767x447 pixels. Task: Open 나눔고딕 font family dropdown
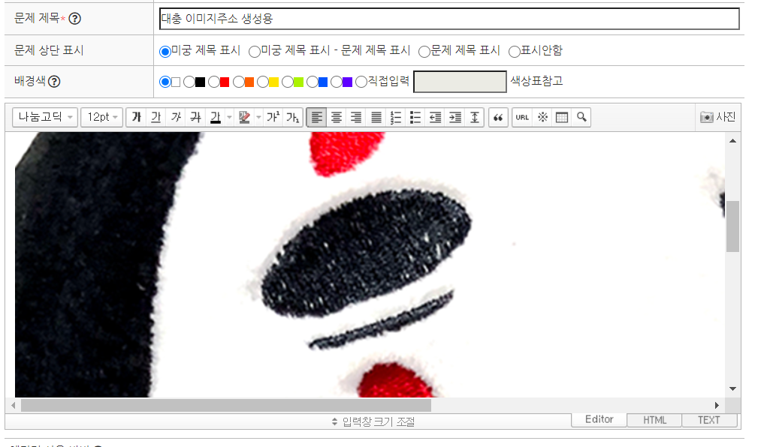click(x=45, y=117)
